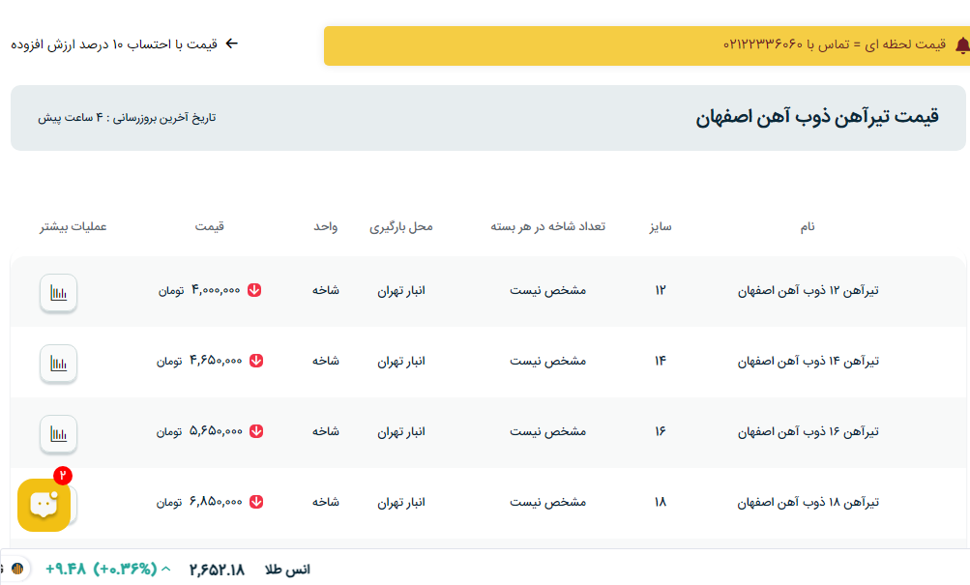
Task: Click red down-arrow beside ۵,۶۵۰,۰۰۰ price
Action: point(255,431)
